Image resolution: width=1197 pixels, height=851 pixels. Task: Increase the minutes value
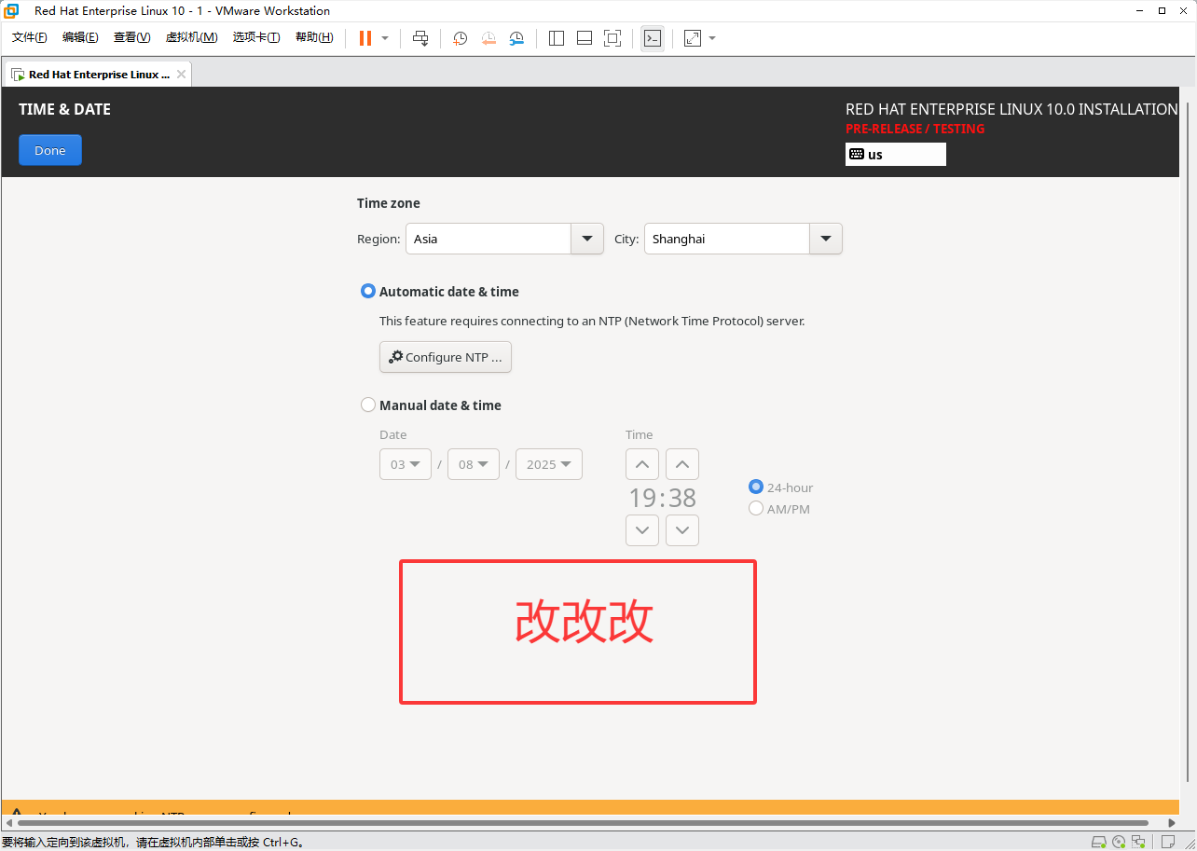click(x=682, y=464)
